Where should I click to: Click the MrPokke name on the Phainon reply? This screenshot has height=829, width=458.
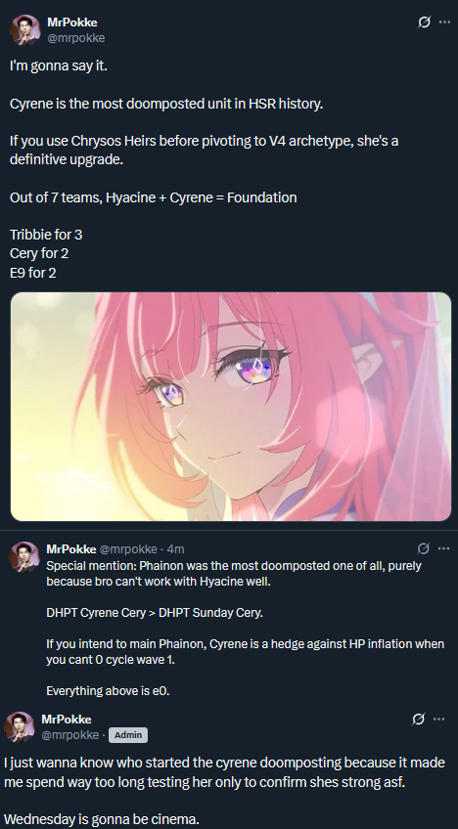[x=70, y=548]
